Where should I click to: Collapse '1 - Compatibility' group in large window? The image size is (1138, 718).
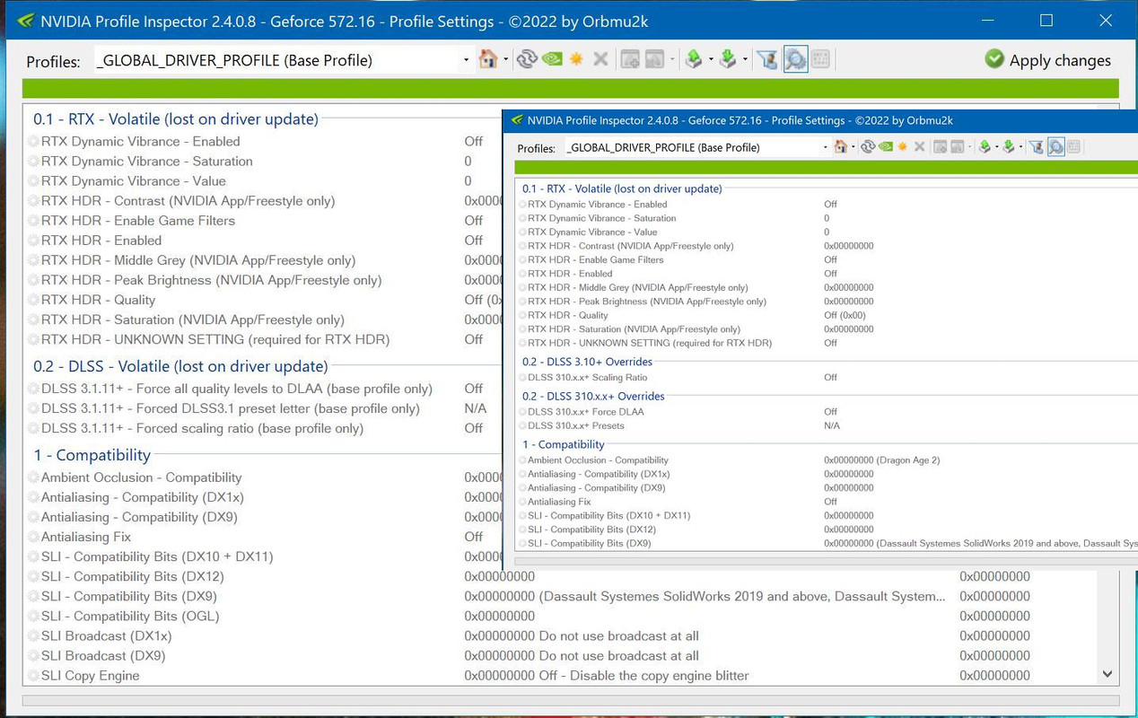(x=92, y=455)
